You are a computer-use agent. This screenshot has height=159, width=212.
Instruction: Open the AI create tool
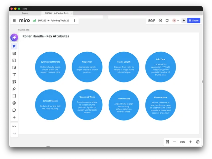(14, 53)
